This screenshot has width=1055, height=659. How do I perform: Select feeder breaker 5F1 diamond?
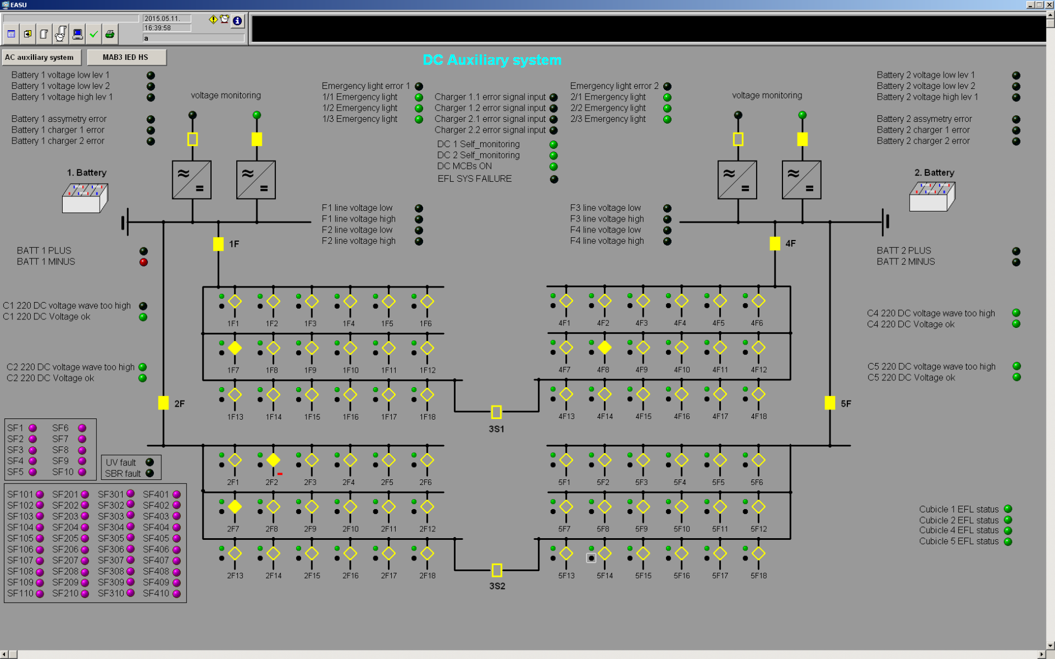pos(566,460)
